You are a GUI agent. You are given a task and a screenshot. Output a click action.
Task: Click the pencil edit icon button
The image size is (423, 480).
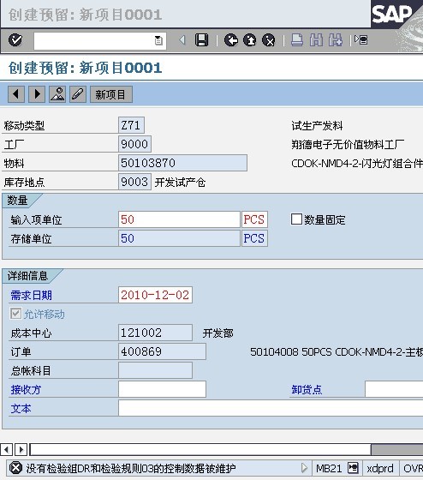pyautogui.click(x=78, y=94)
